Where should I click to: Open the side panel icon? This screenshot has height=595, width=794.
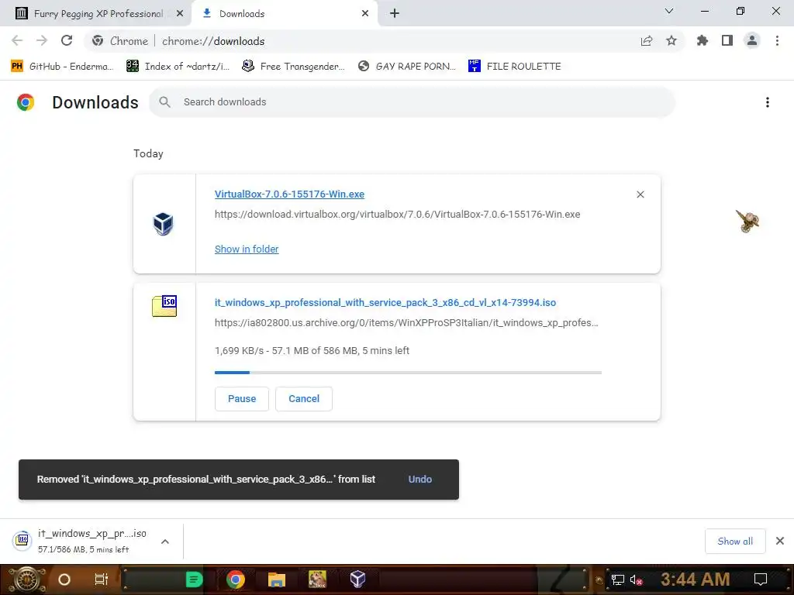click(x=727, y=40)
